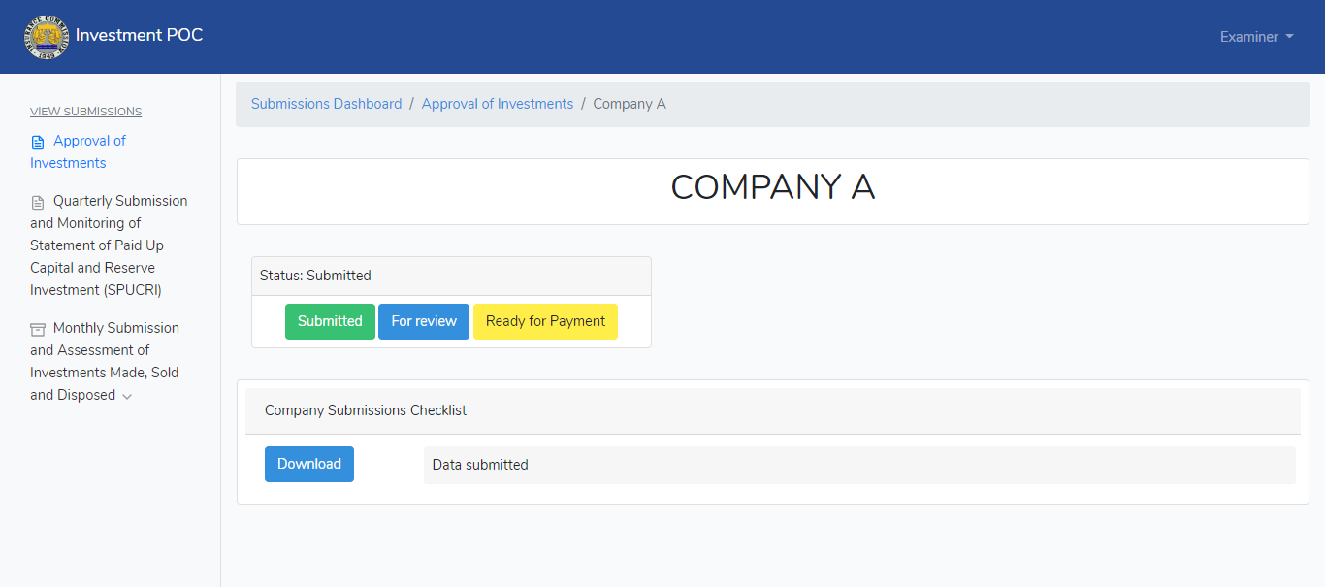Click Approval of Investments breadcrumb link

point(498,104)
